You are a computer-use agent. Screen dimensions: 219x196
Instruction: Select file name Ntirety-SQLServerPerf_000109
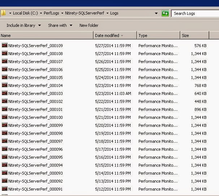(x=36, y=46)
